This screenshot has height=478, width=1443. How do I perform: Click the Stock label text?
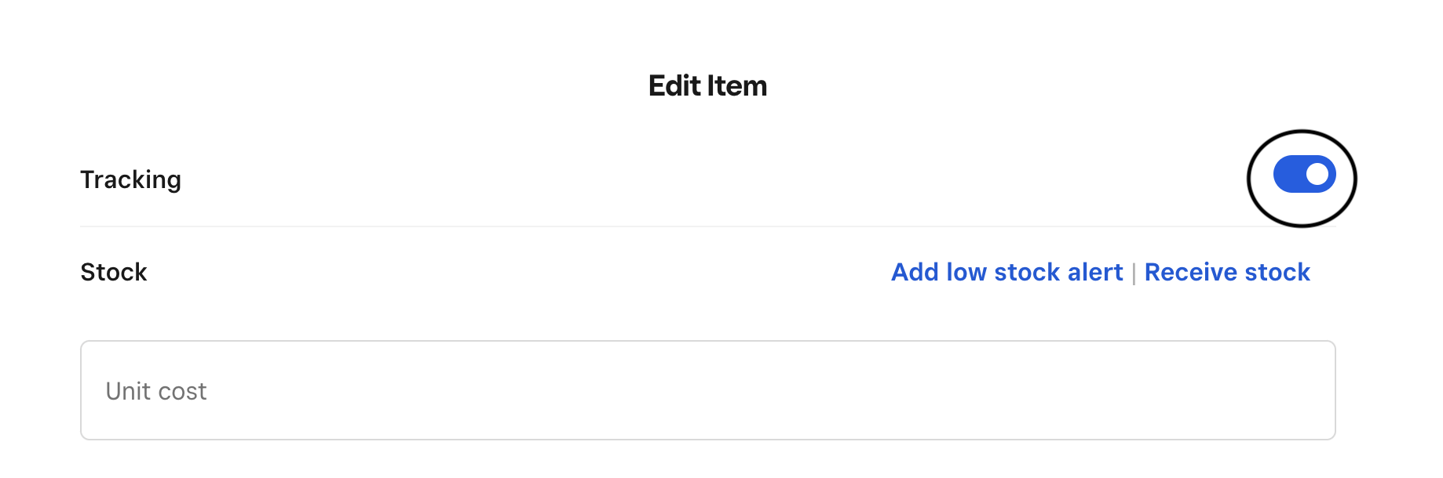(114, 272)
